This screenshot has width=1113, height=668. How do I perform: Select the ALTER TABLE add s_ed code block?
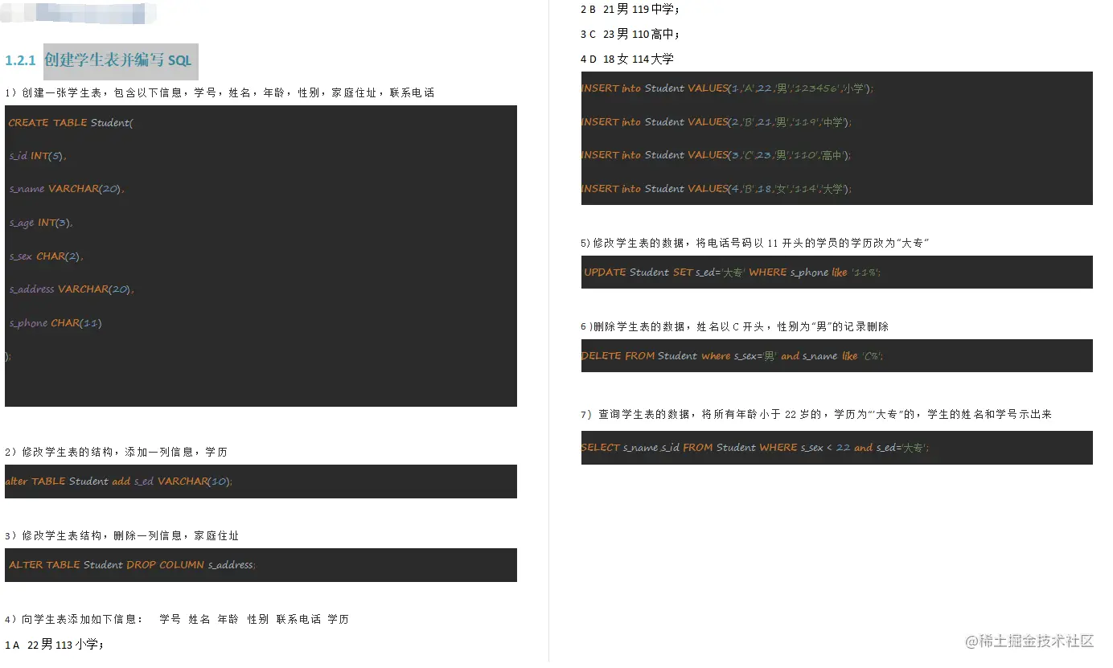(257, 481)
